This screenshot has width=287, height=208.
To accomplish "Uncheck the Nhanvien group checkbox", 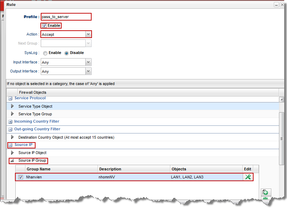I will tap(21, 177).
